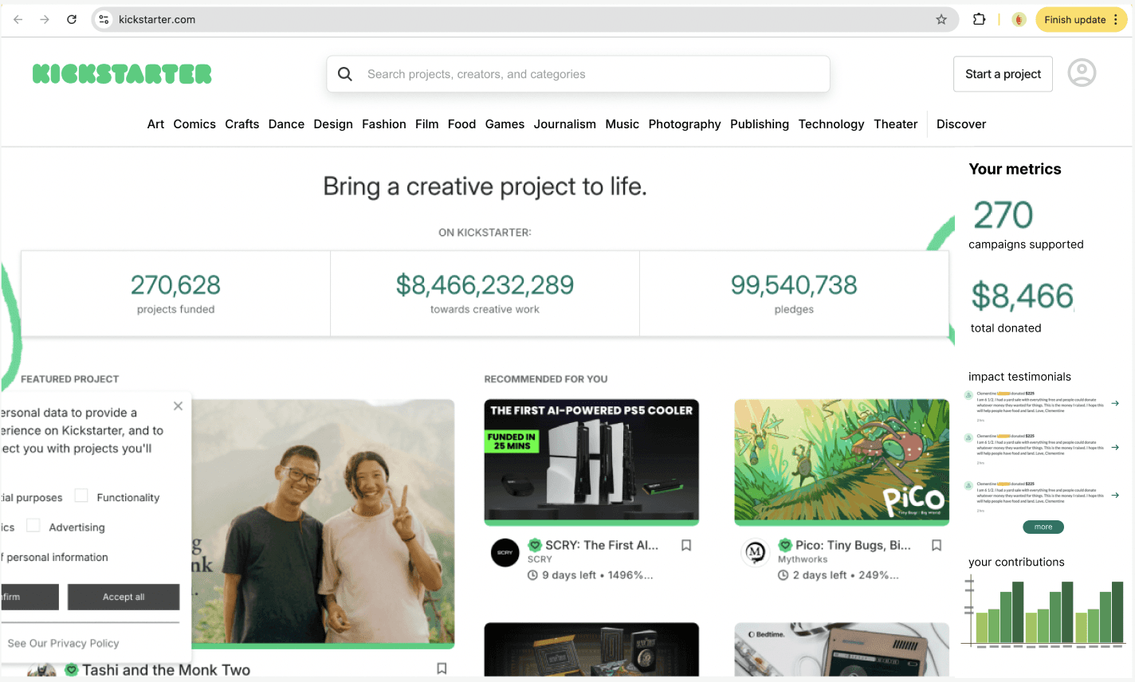Toggle the Advertising checkbox

click(33, 525)
